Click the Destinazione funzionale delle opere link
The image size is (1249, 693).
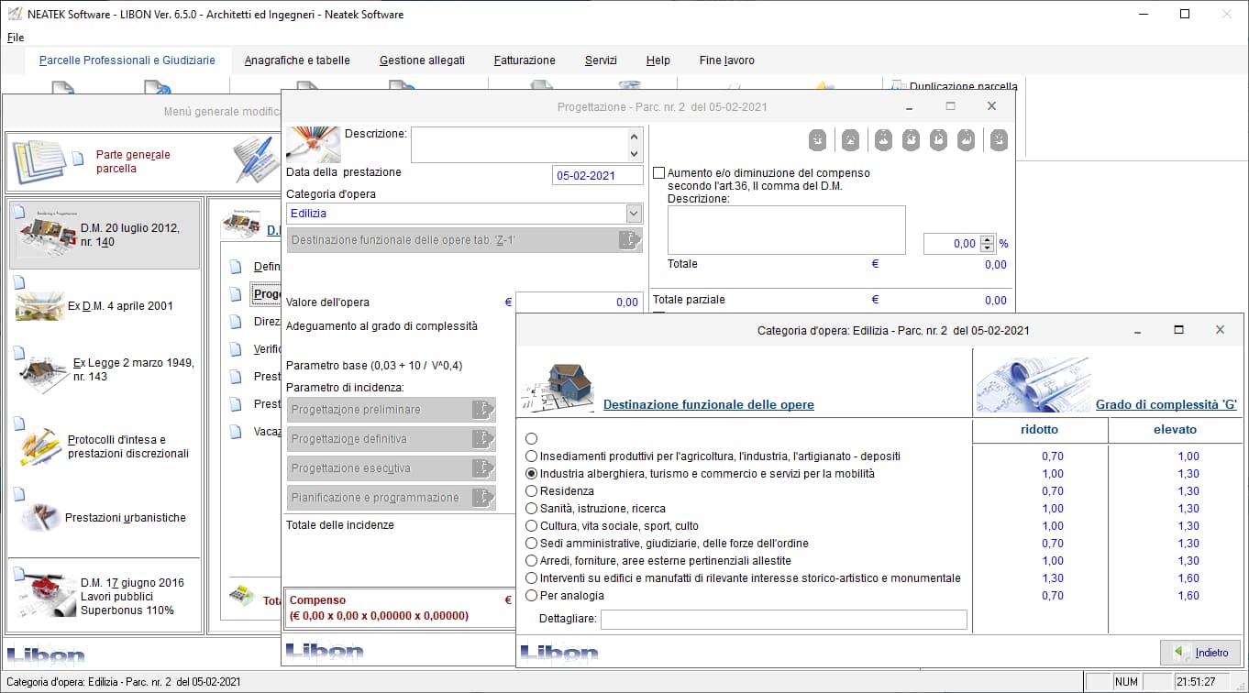coord(709,404)
